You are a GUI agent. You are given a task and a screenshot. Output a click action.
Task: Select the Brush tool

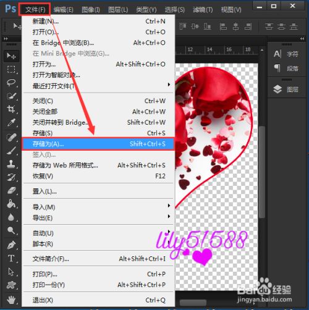tap(11, 151)
